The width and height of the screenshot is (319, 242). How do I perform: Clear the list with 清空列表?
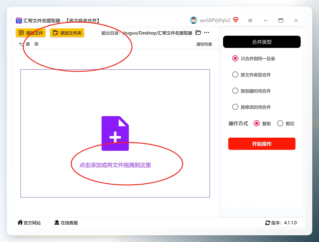(x=204, y=44)
